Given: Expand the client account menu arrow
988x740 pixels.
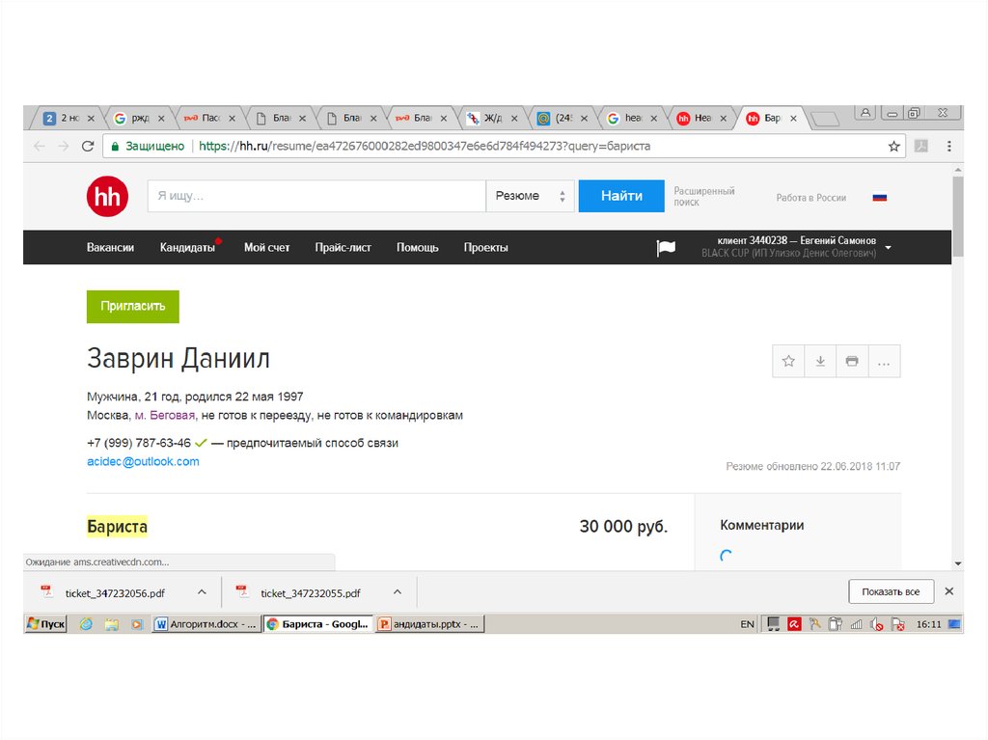Looking at the screenshot, I should [x=888, y=248].
